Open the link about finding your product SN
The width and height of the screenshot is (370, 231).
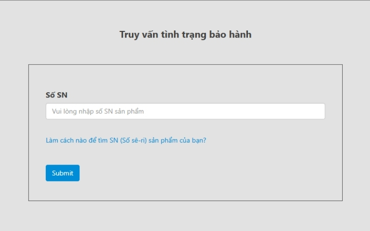pyautogui.click(x=126, y=140)
